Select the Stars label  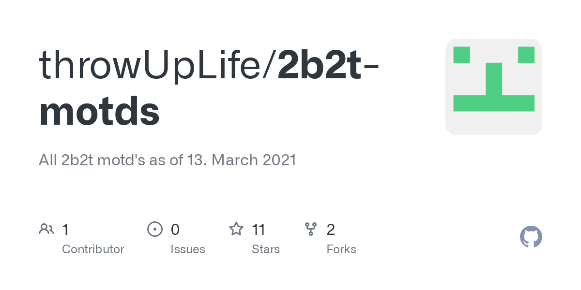[266, 249]
